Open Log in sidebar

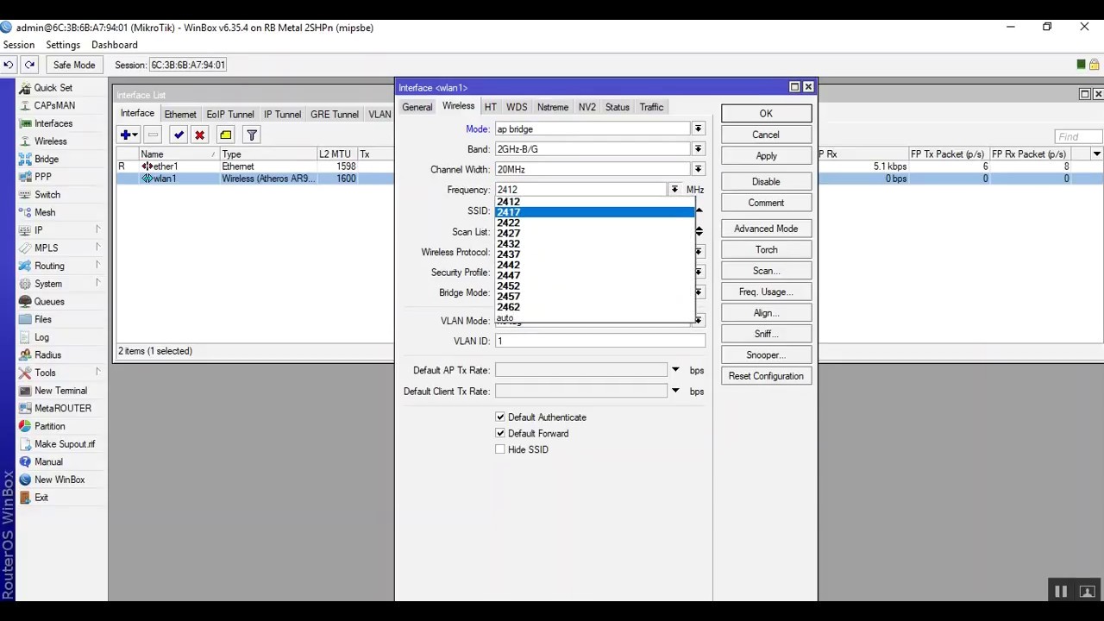tap(41, 337)
